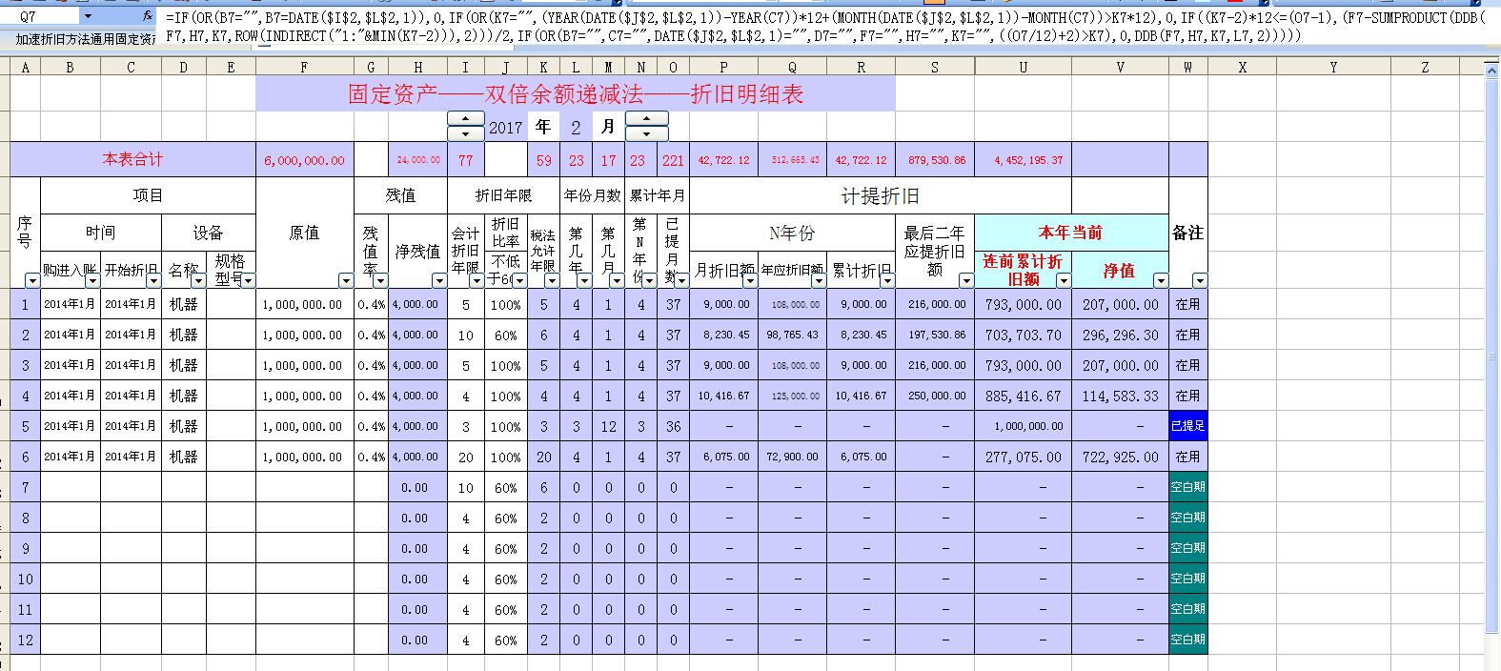Screen dimensions: 1501x671
Task: Click inside the formula bar text
Action: 825,27
